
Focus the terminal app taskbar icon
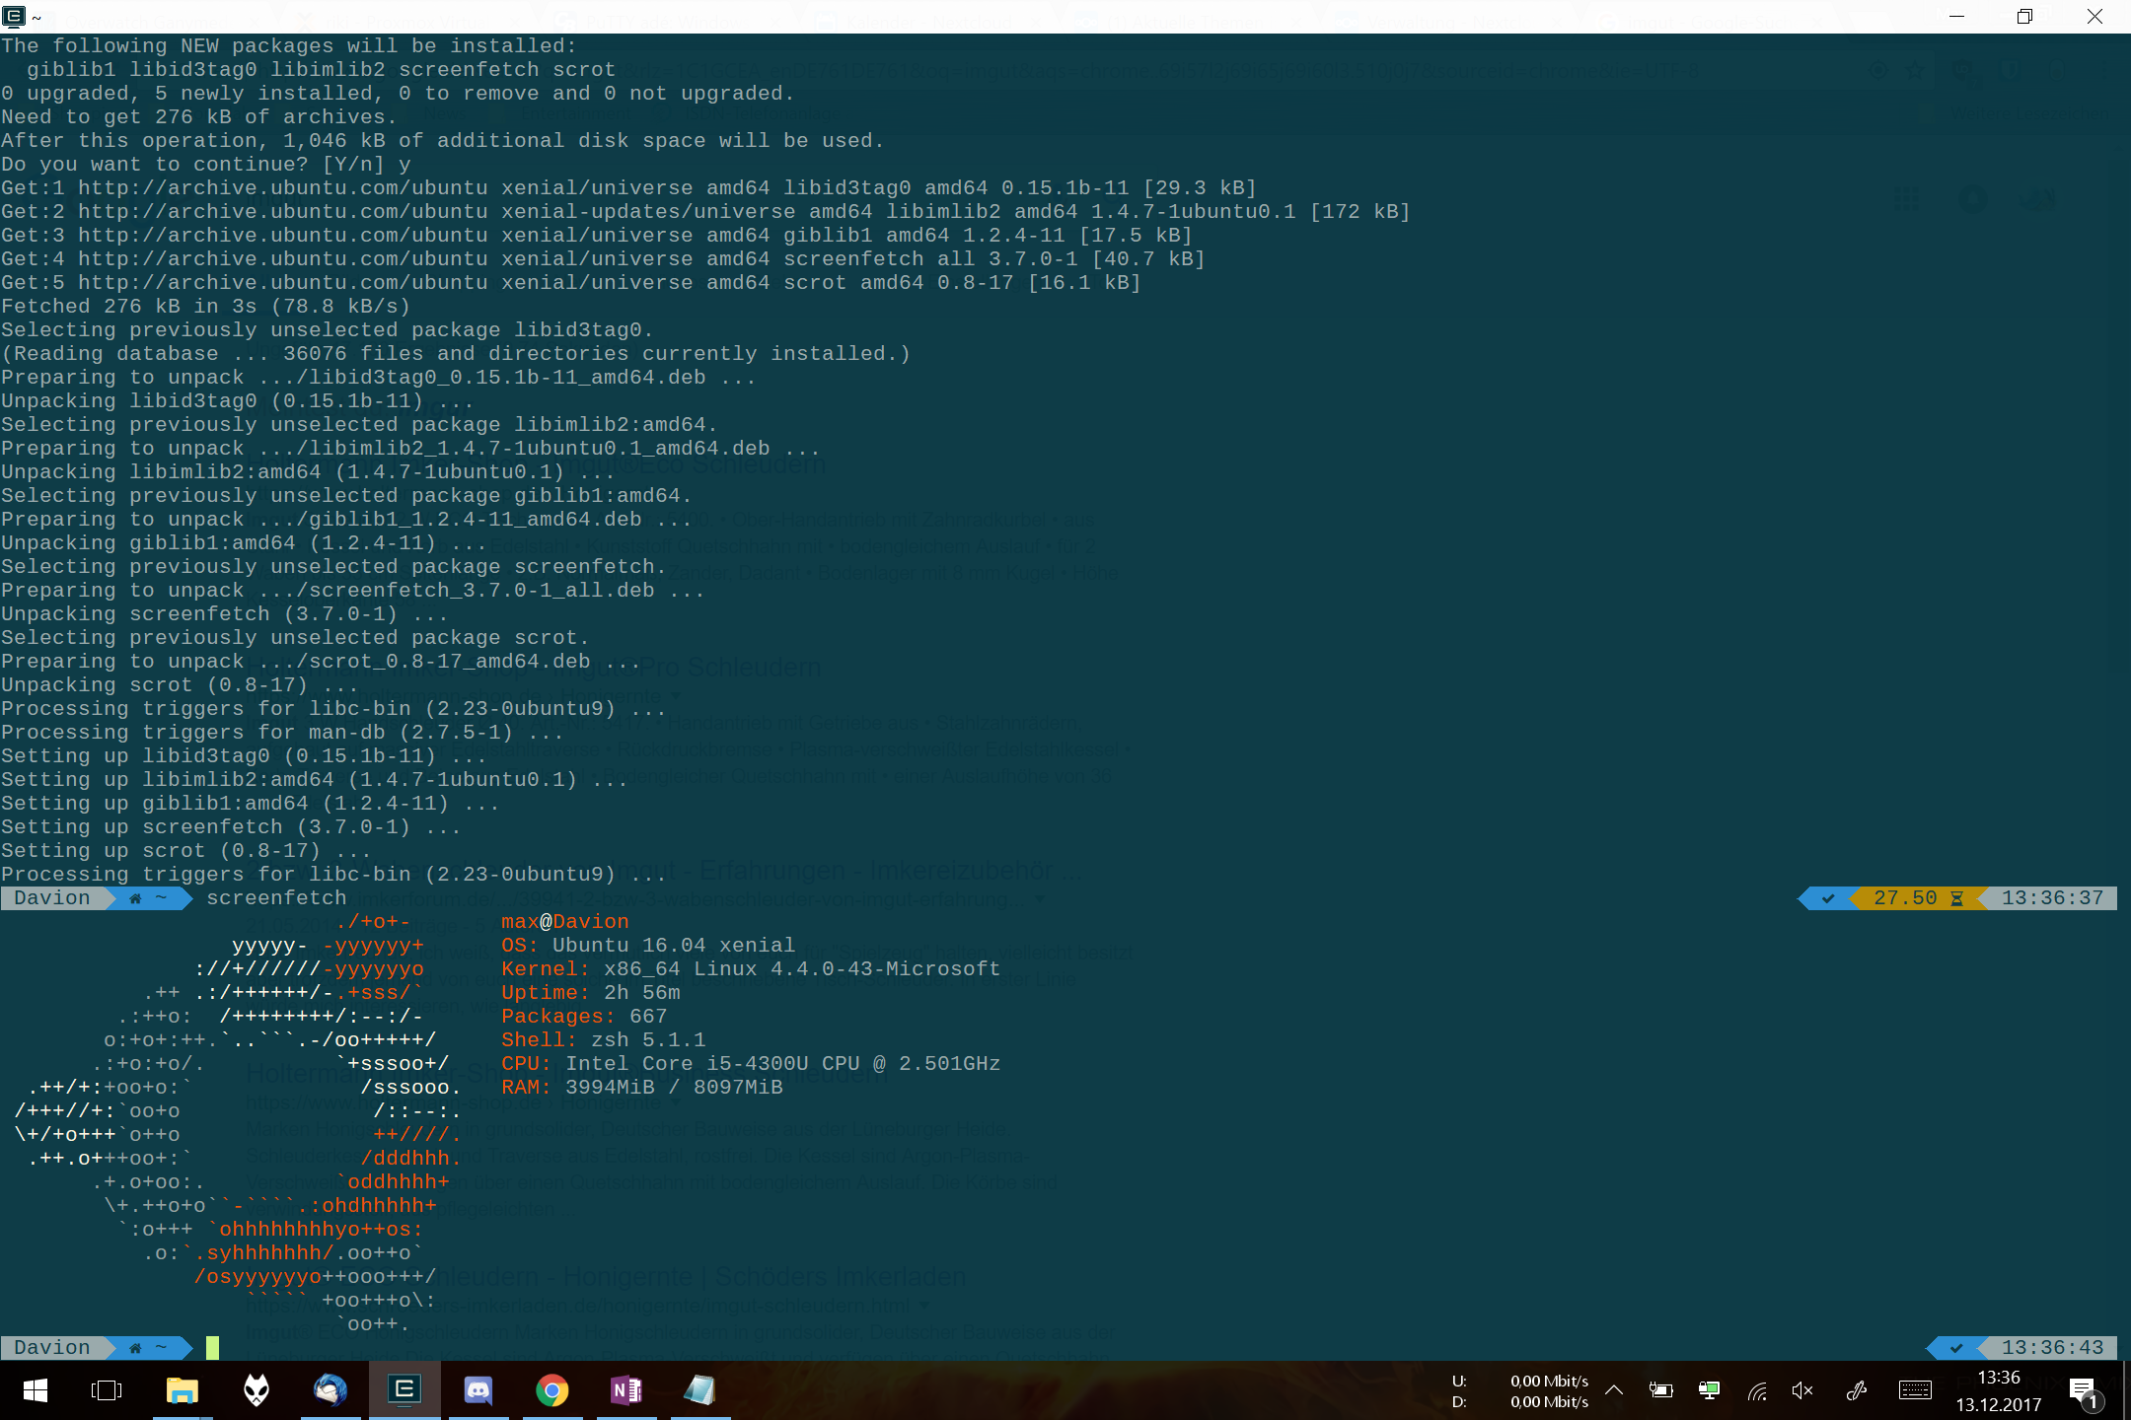(x=404, y=1390)
